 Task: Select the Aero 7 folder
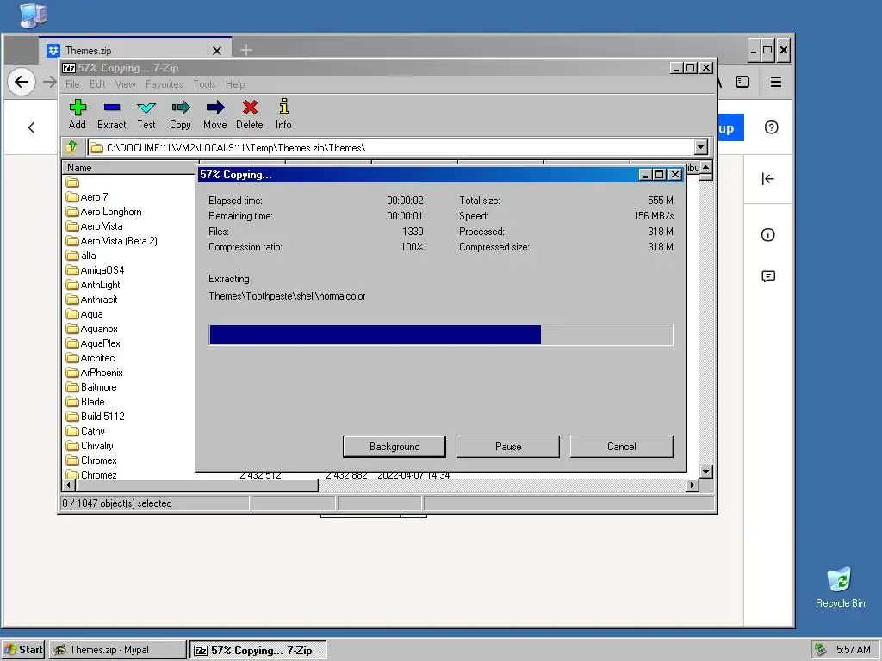[87, 197]
